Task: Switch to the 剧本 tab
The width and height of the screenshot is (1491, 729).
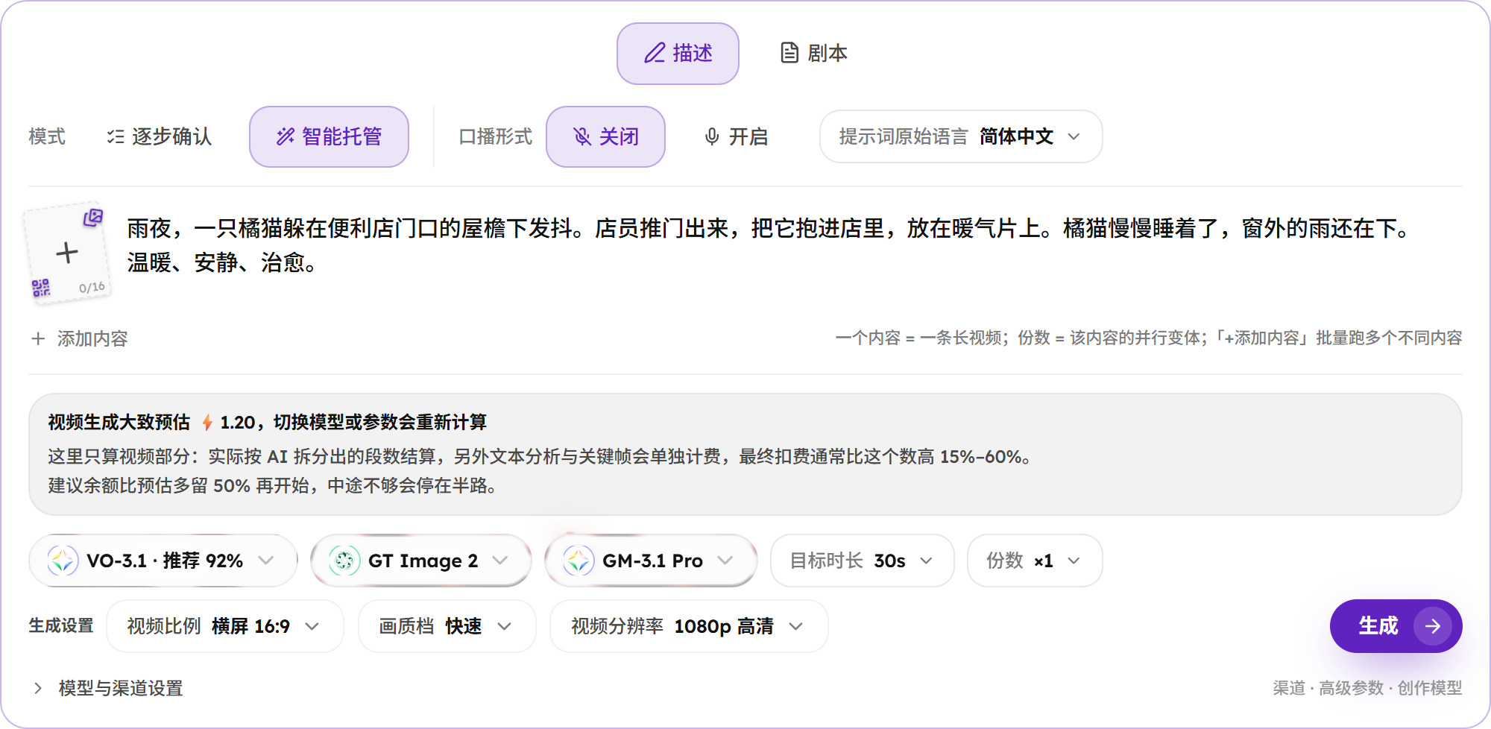Action: (813, 54)
